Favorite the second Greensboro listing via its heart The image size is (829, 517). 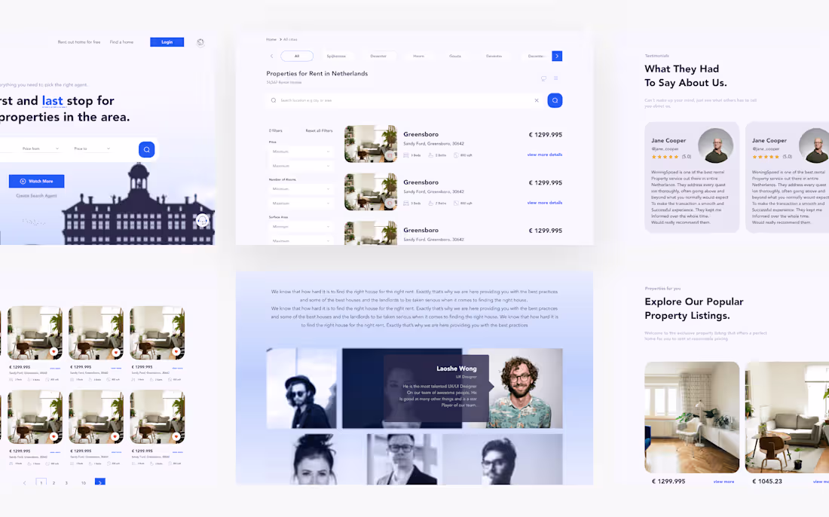click(x=390, y=202)
